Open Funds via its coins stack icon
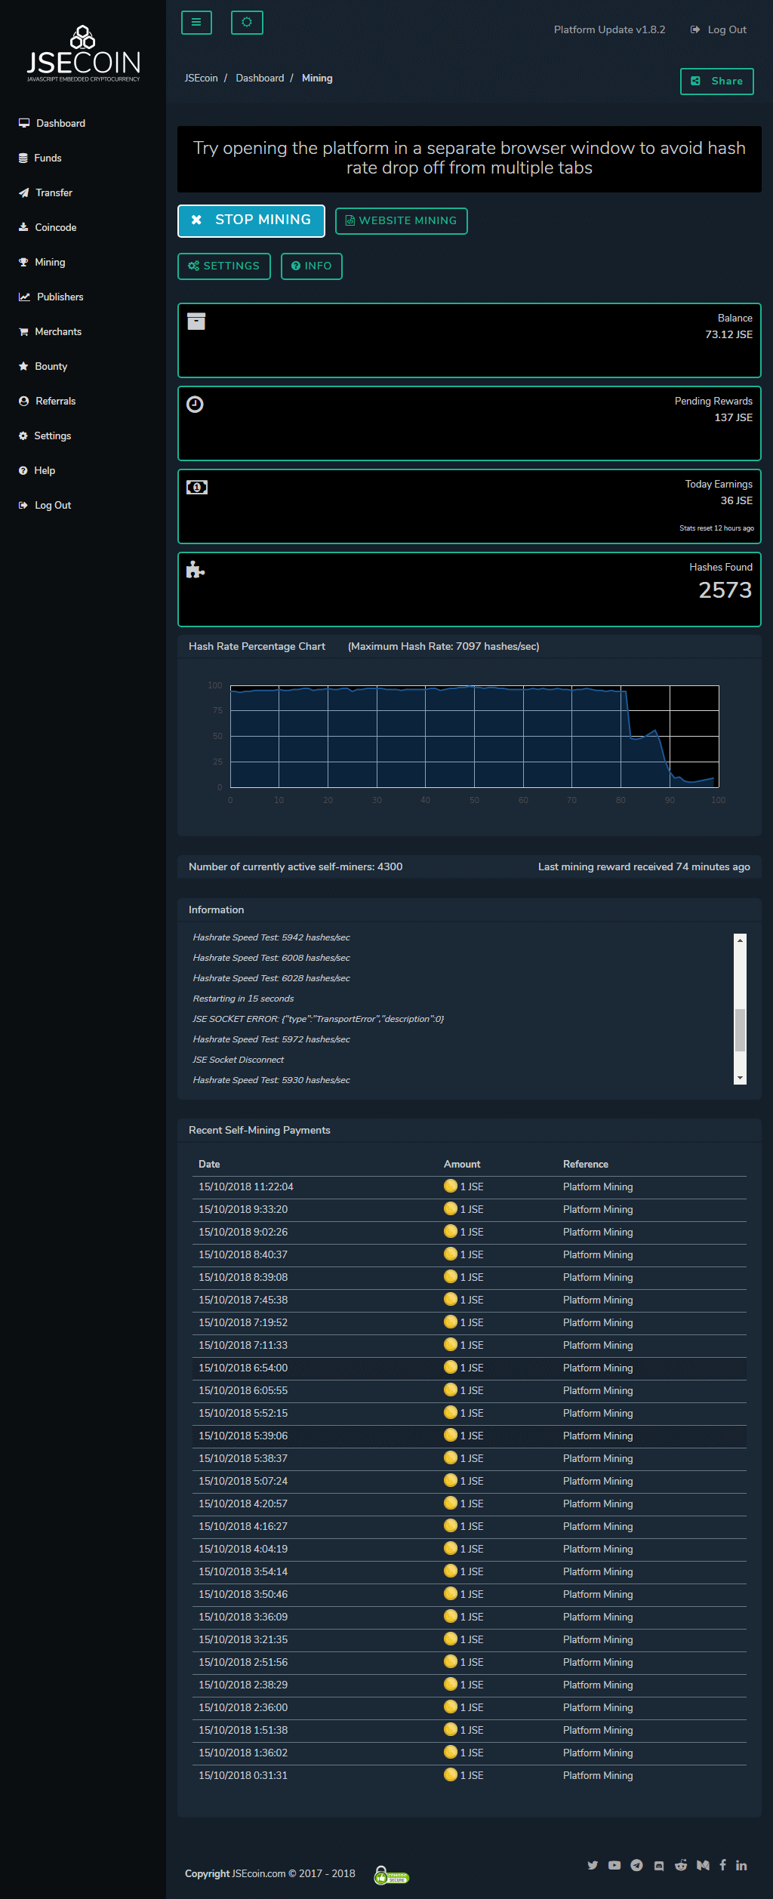The image size is (773, 1899). [23, 158]
